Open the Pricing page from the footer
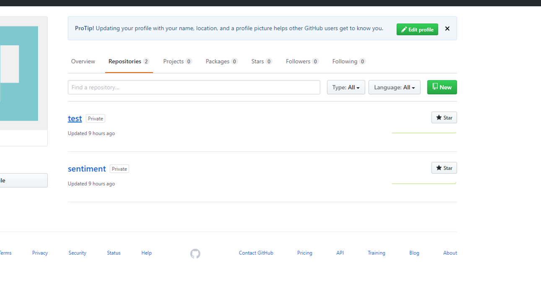 click(304, 253)
